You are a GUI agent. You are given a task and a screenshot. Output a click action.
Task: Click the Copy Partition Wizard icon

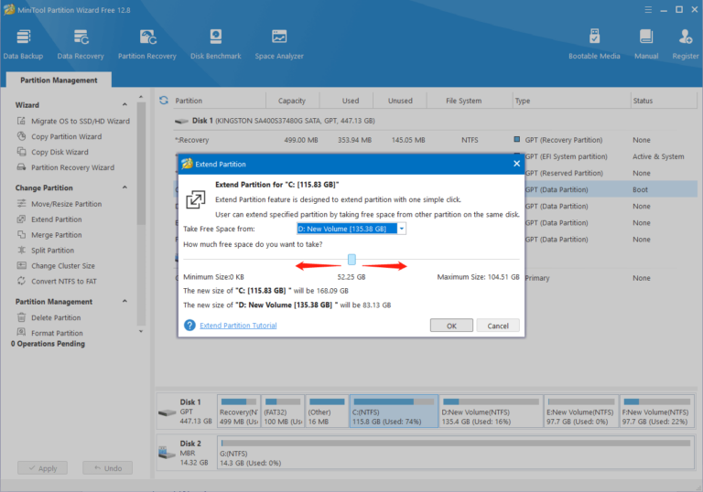pos(21,135)
